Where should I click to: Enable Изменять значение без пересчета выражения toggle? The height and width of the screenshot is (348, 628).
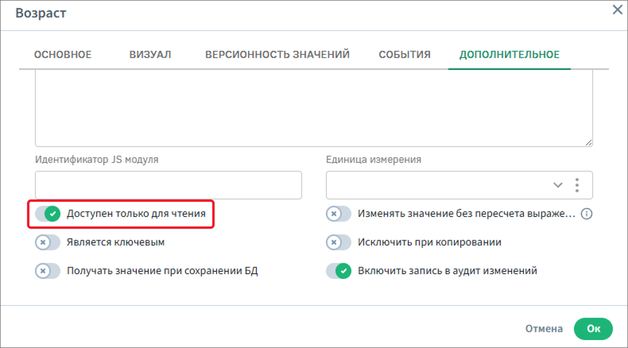(339, 214)
